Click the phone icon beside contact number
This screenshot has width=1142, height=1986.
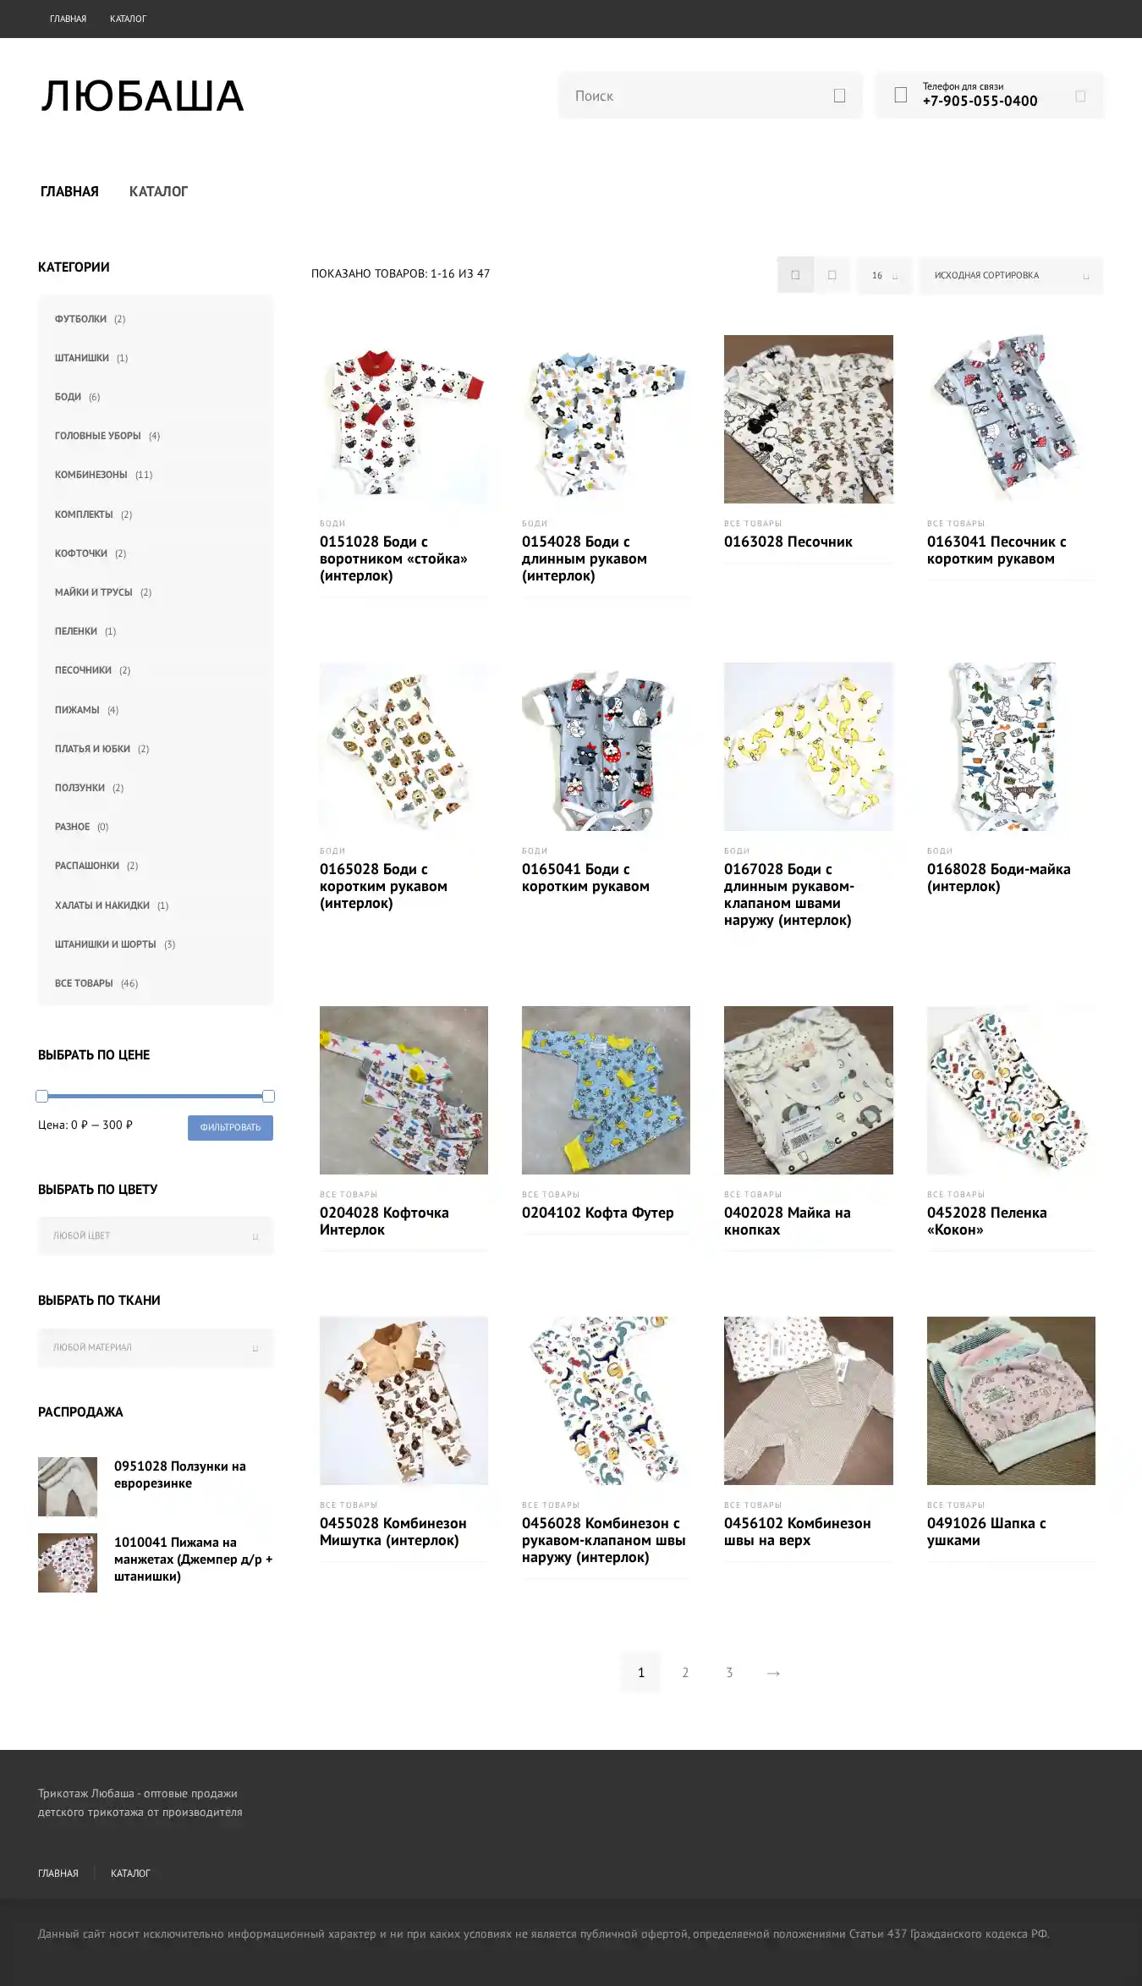pyautogui.click(x=900, y=95)
